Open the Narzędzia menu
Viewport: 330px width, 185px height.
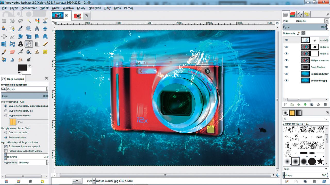click(x=95, y=8)
